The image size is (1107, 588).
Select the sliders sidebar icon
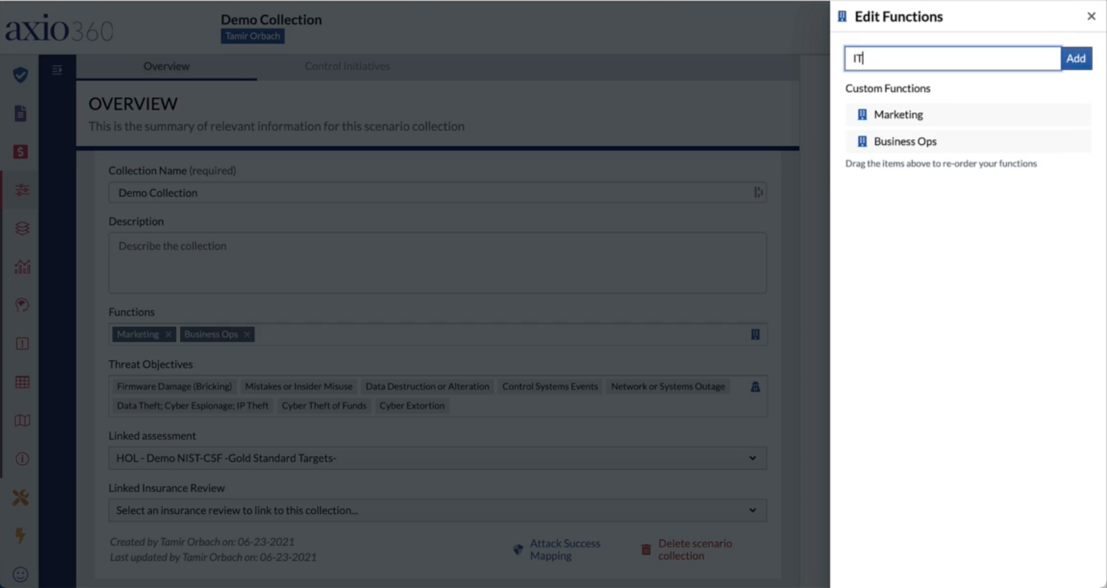(x=22, y=190)
